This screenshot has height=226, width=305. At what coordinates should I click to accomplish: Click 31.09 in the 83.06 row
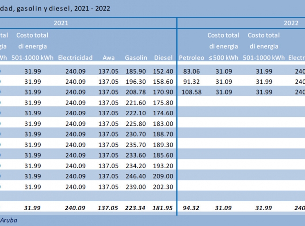224,72
